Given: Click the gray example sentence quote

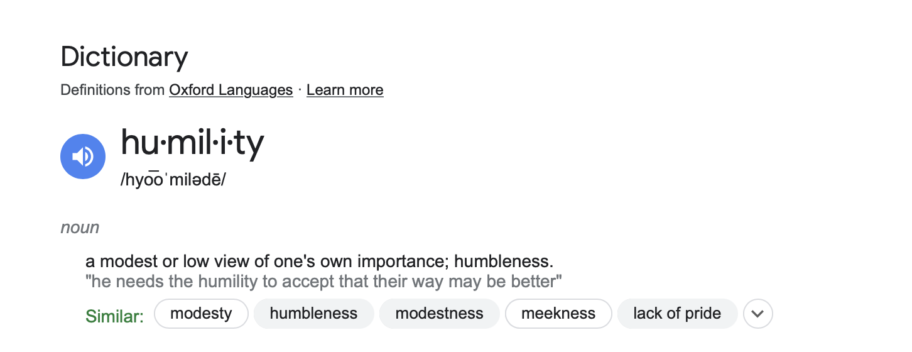Looking at the screenshot, I should 323,281.
